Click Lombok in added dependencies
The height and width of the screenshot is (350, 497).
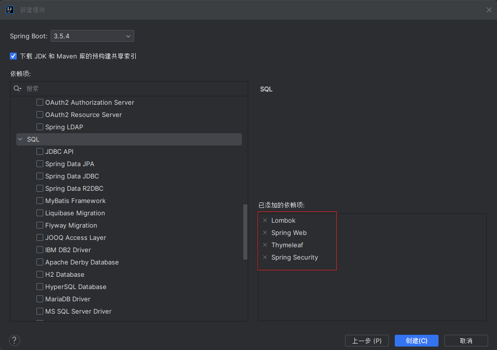click(x=283, y=220)
